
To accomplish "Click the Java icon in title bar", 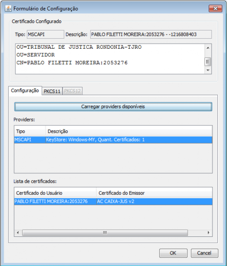I will pyautogui.click(x=8, y=8).
